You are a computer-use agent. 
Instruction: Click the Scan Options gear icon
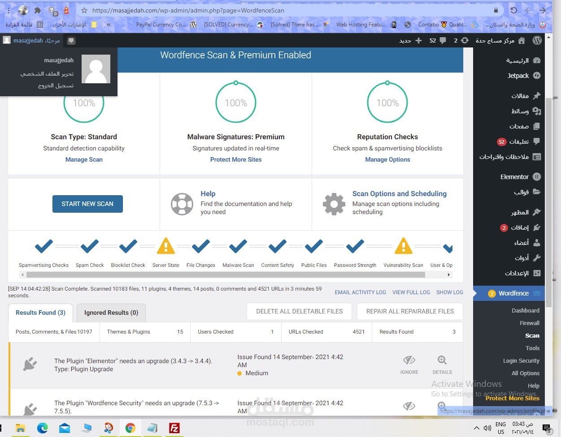coord(334,204)
